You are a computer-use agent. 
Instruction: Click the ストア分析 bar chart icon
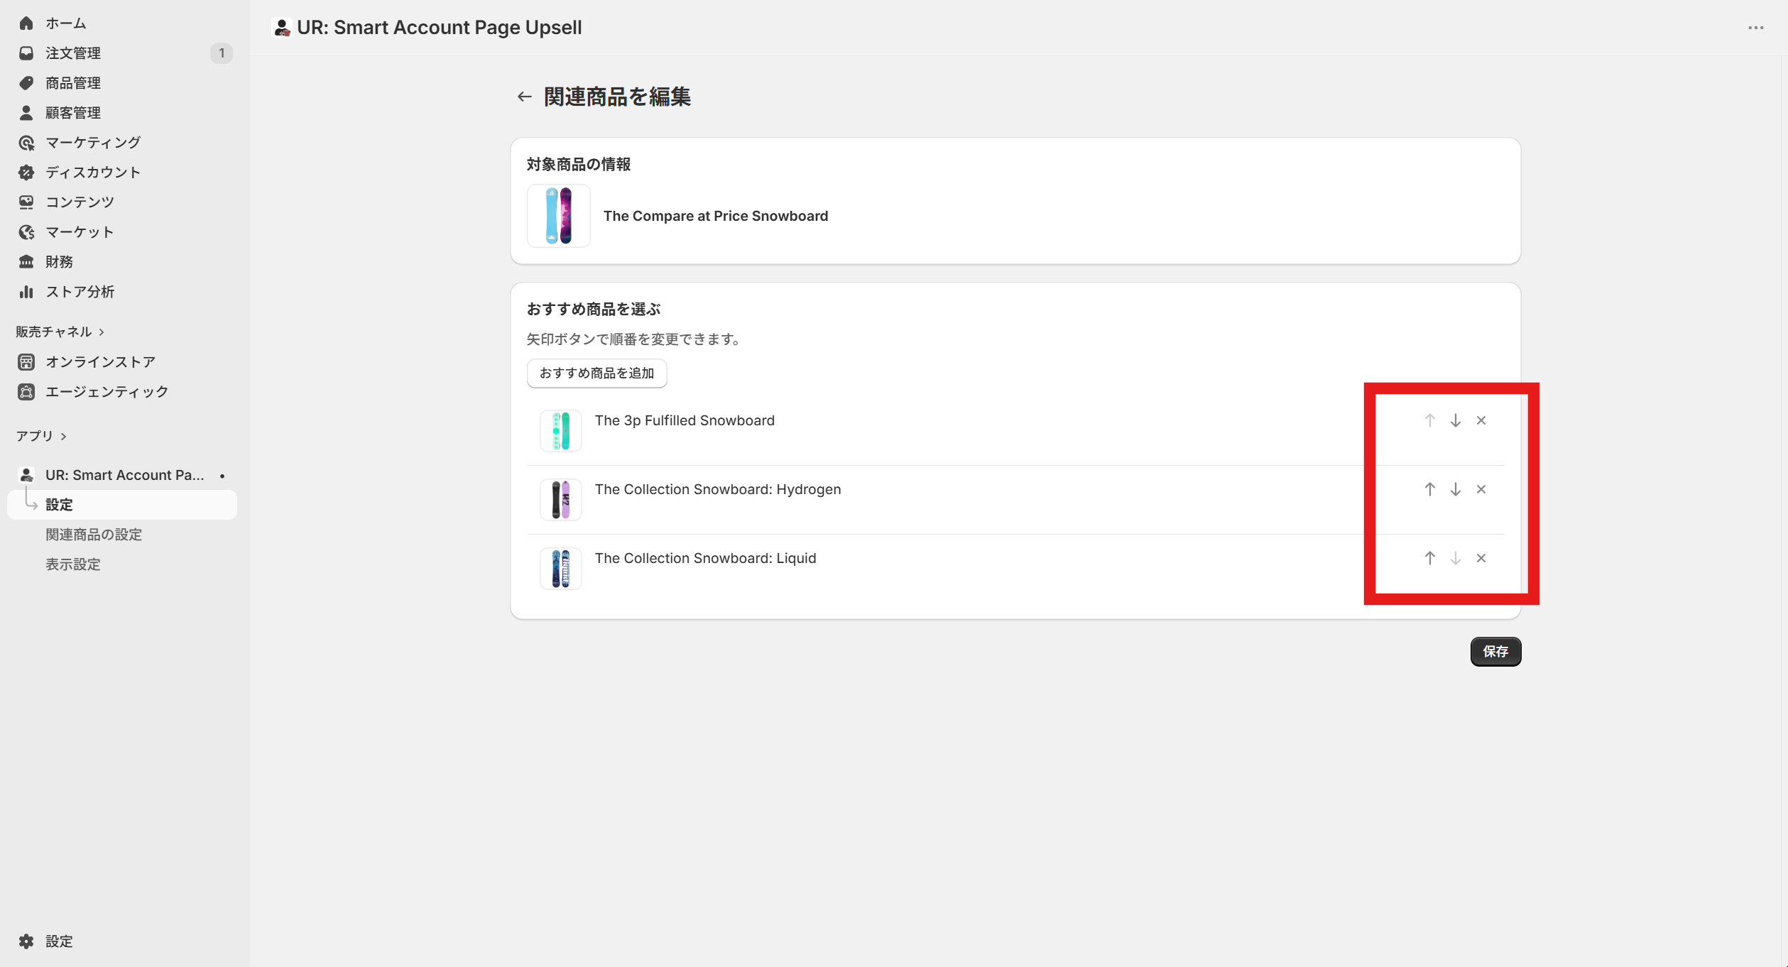tap(26, 292)
